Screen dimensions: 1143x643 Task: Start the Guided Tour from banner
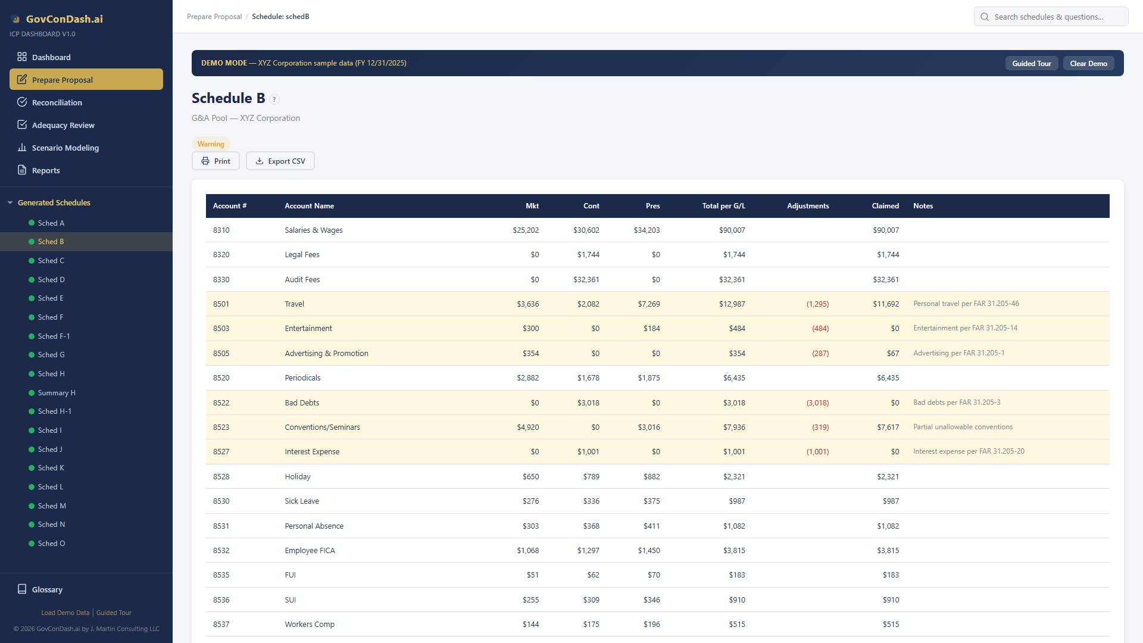point(1031,64)
